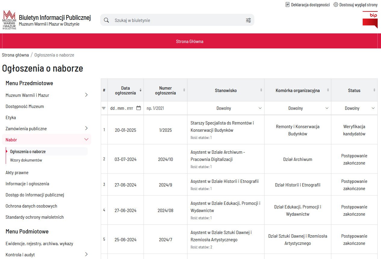Screen dimensions: 381x259
Task: Open Muzeum Warmii i Mazur logo
Action: click(9, 20)
